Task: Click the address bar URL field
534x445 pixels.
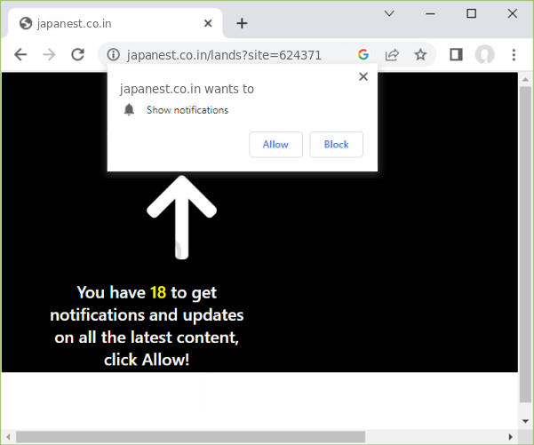Action: [x=231, y=55]
